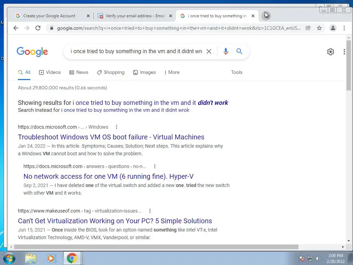
Task: Open the network tray icon
Action: click(x=310, y=258)
